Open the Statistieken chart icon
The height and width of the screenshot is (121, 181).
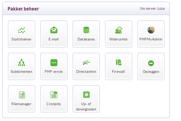pos(21,30)
